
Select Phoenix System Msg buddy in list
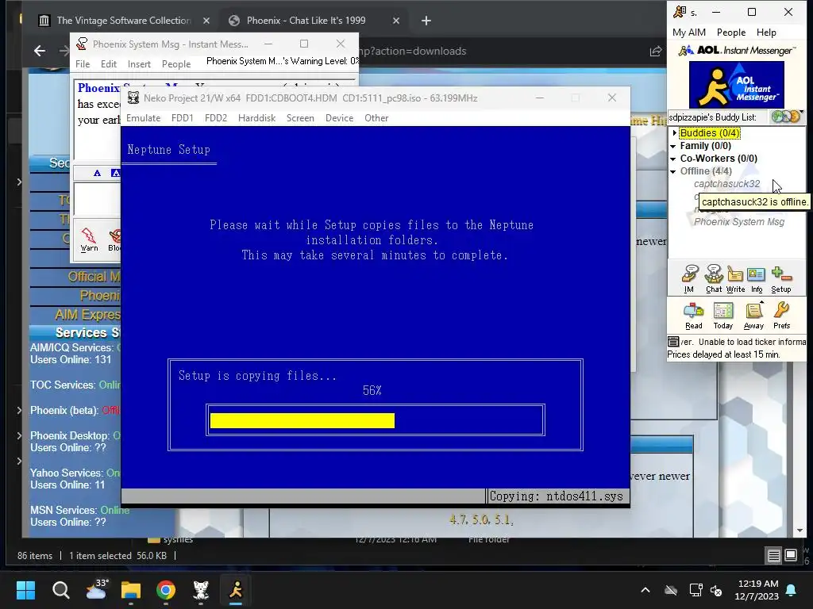(x=739, y=222)
